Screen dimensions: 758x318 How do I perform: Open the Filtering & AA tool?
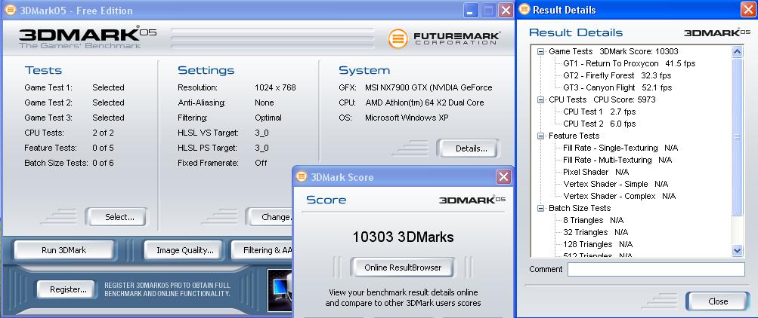[x=262, y=250]
